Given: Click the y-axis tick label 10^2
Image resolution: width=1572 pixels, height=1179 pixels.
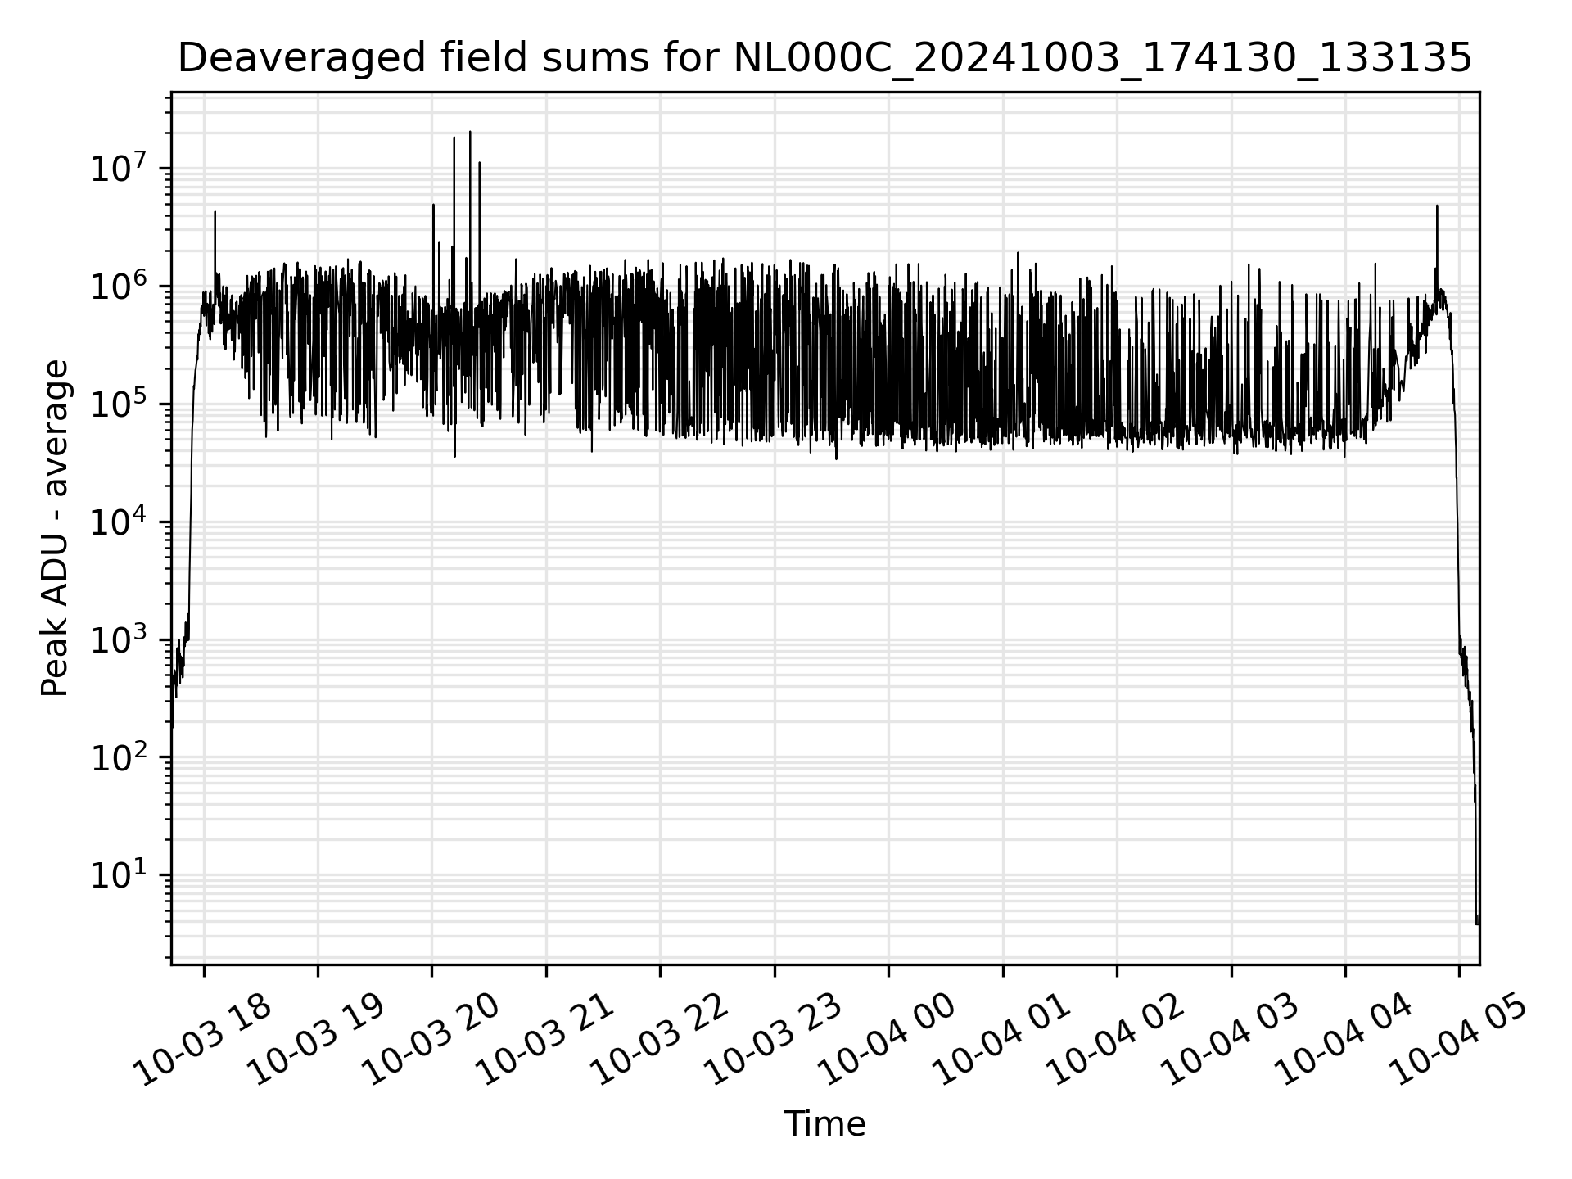Looking at the screenshot, I should click(x=119, y=757).
